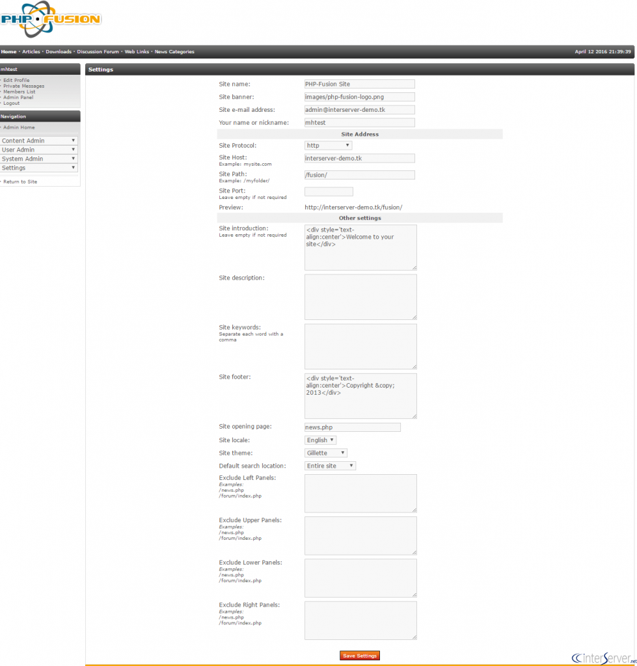Open the Site theme dropdown
Image resolution: width=637 pixels, height=666 pixels.
[326, 453]
